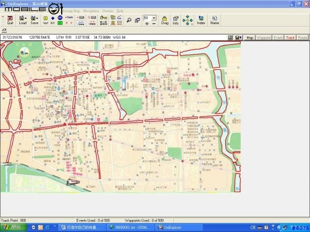Click the round picture icon in park
This screenshot has width=310, height=232.
(24, 52)
